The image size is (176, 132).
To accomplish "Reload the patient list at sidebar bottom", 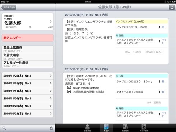I will [x=51, y=128].
